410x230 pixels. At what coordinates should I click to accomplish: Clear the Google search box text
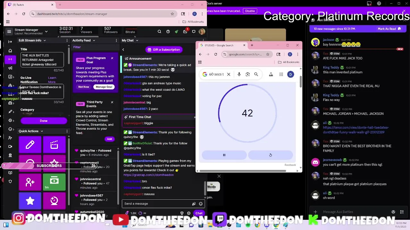229,74
